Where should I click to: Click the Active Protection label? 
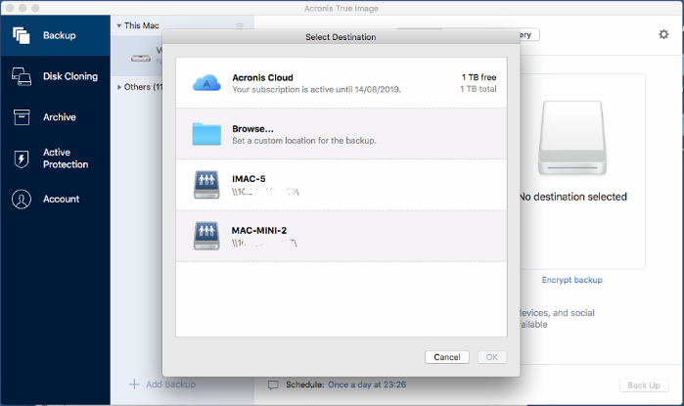pyautogui.click(x=66, y=158)
